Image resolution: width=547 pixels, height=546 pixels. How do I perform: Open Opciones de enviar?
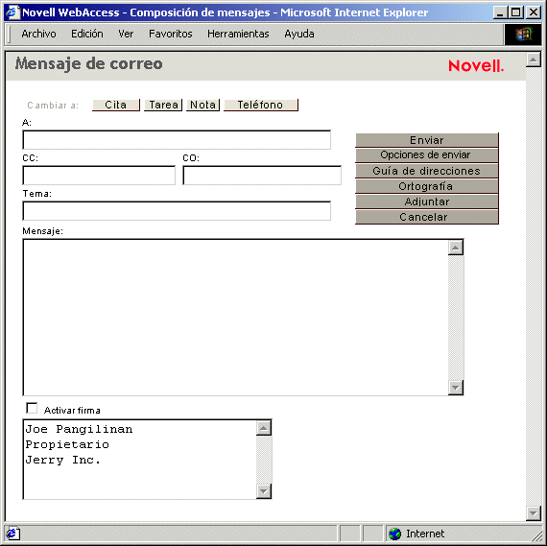tap(427, 155)
